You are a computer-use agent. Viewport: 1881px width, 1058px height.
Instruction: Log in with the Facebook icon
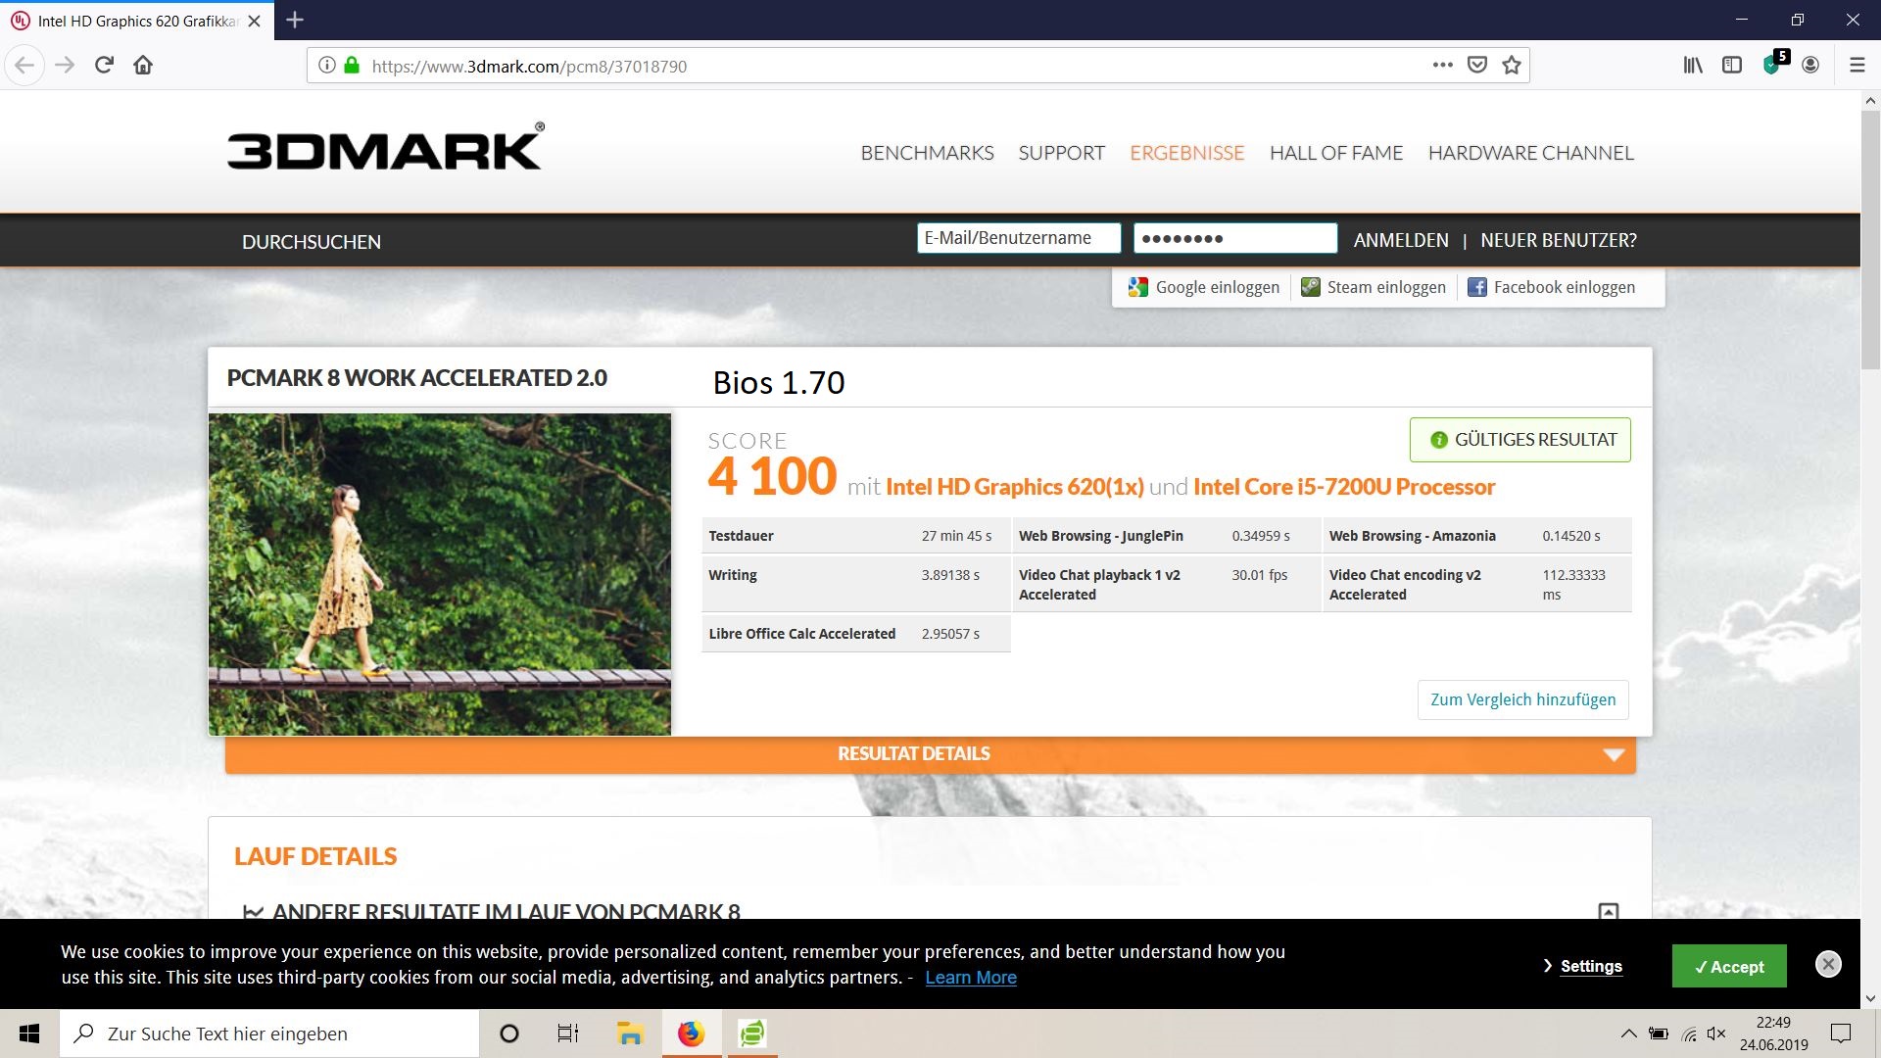(1477, 287)
